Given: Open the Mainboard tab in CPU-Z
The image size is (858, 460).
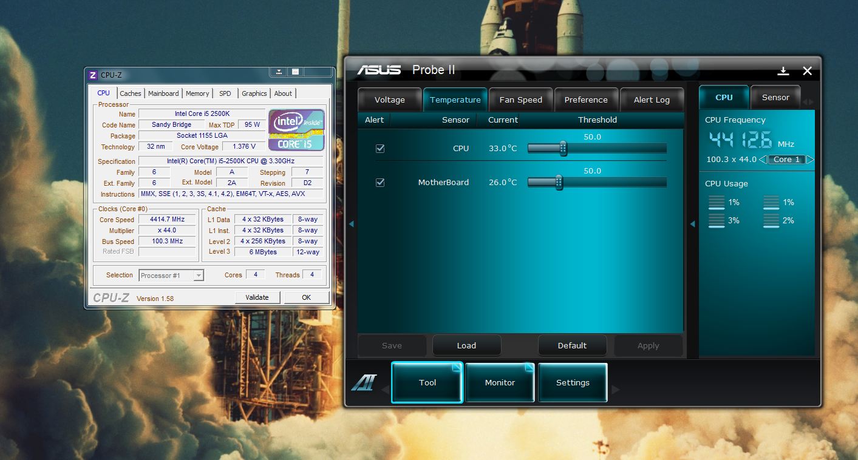Looking at the screenshot, I should [163, 93].
